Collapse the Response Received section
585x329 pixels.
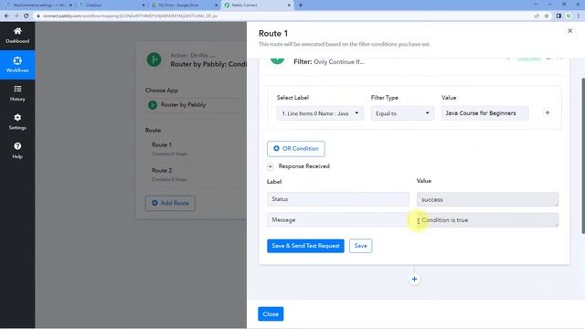coord(271,166)
